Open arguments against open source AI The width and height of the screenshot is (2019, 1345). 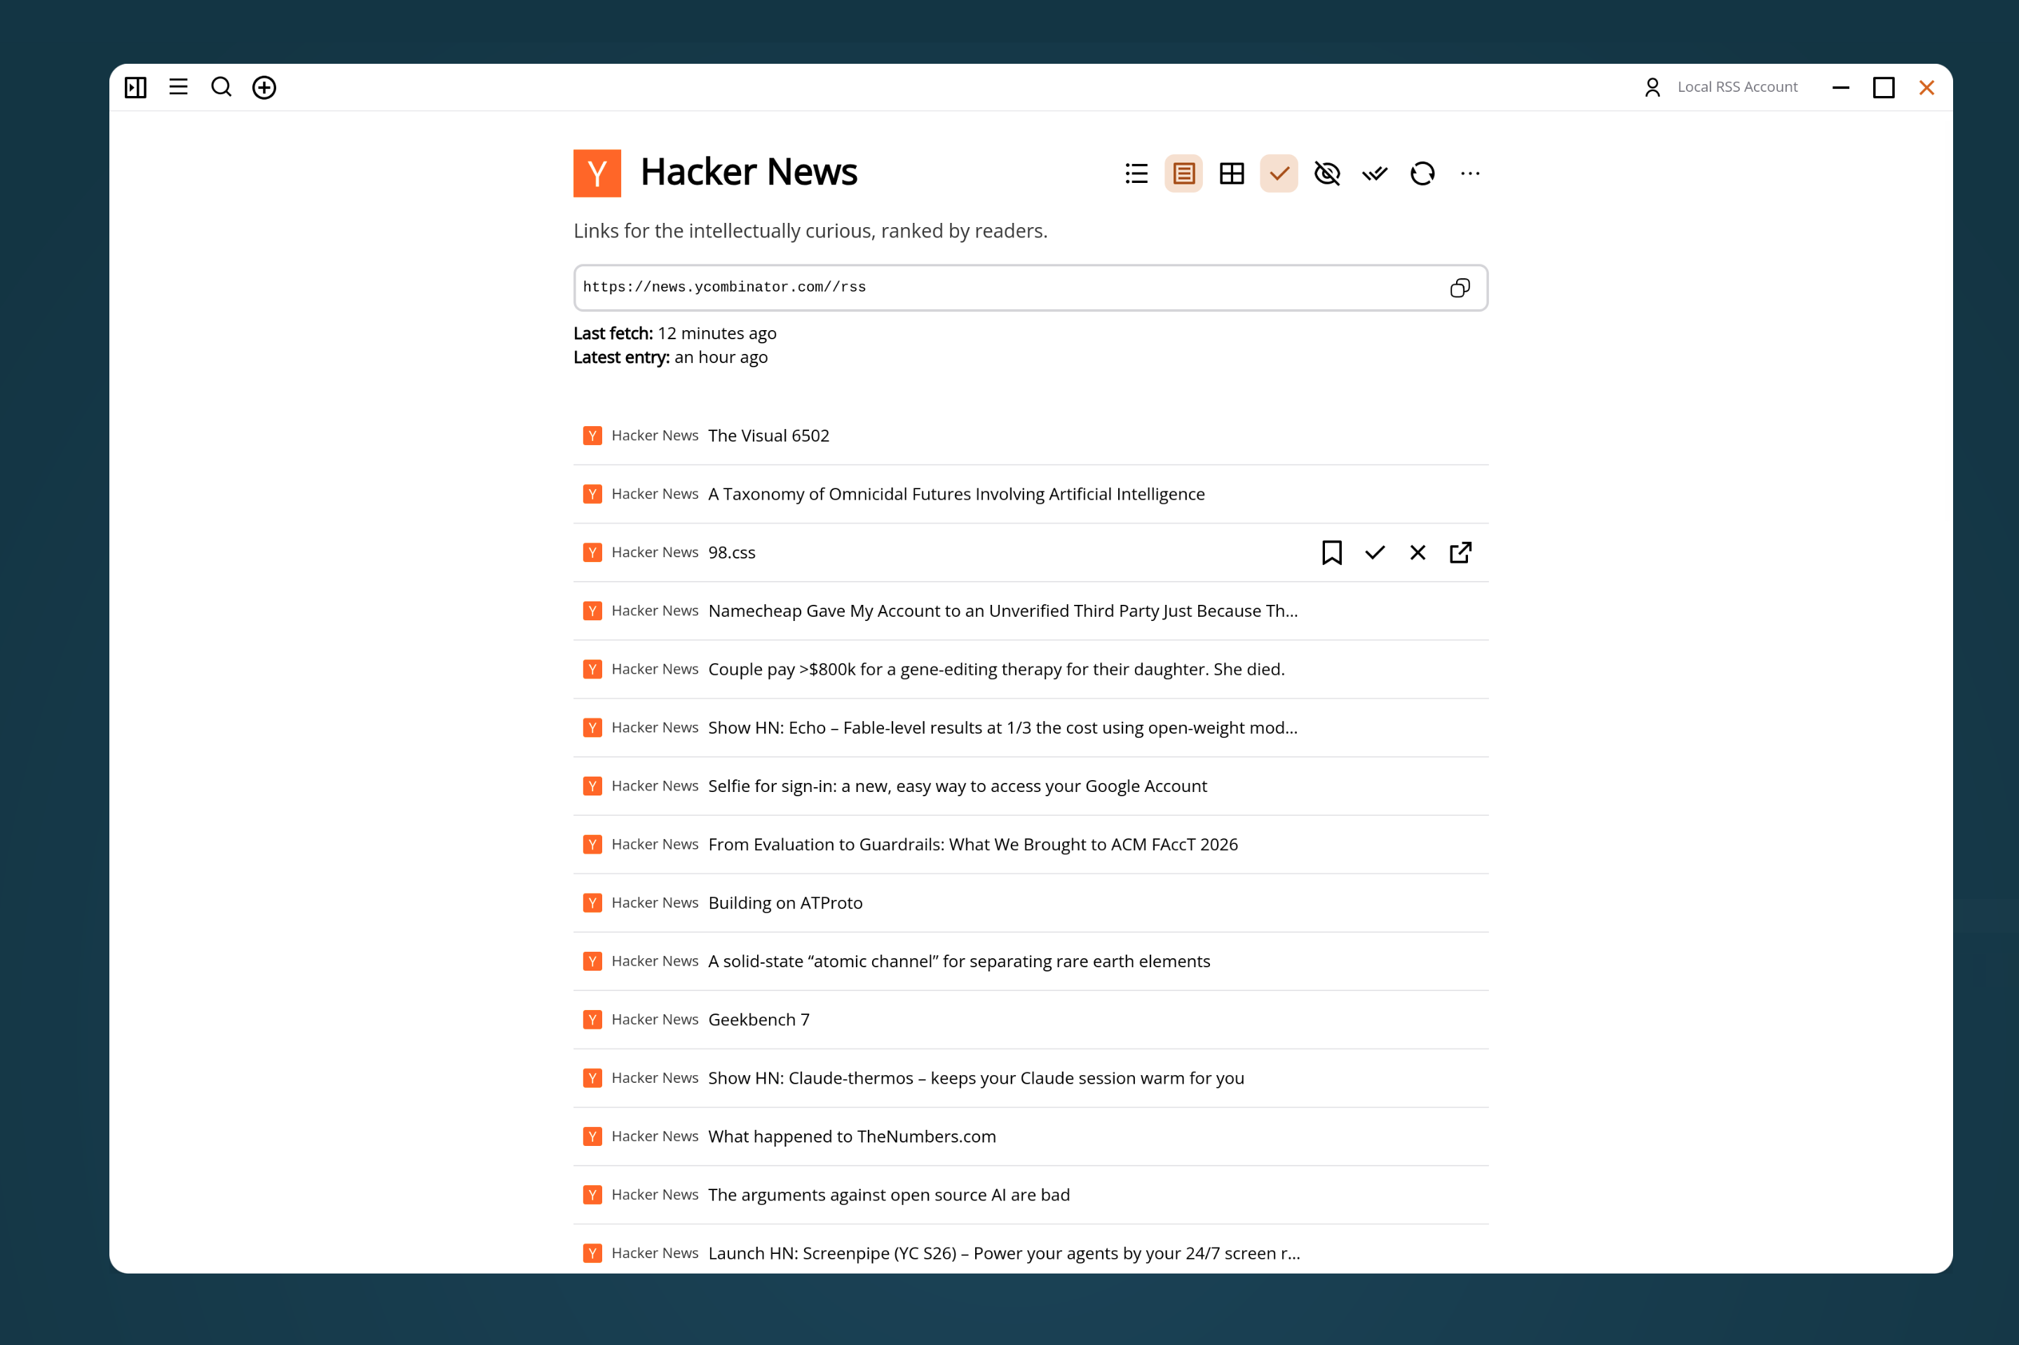point(1031,1194)
